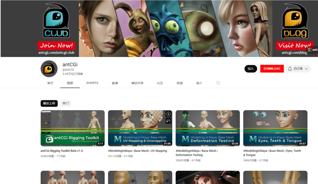Click Add to Queue icon on UV Mapping thumbnail
Screen dimensions: 318x184
tap(168, 121)
